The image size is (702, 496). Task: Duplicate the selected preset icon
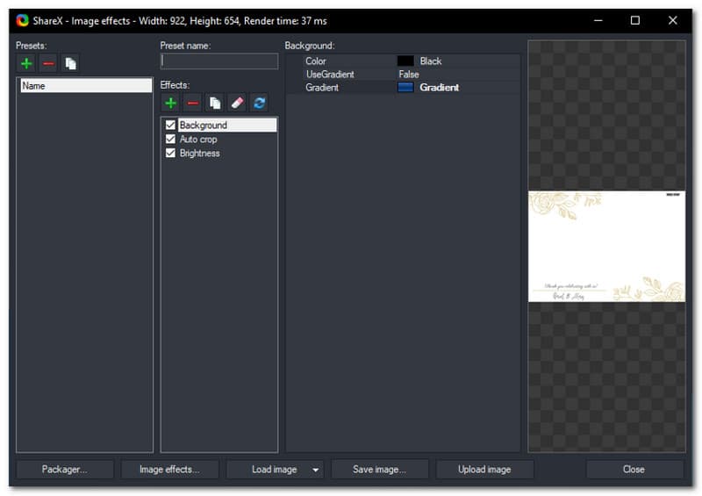(x=70, y=63)
